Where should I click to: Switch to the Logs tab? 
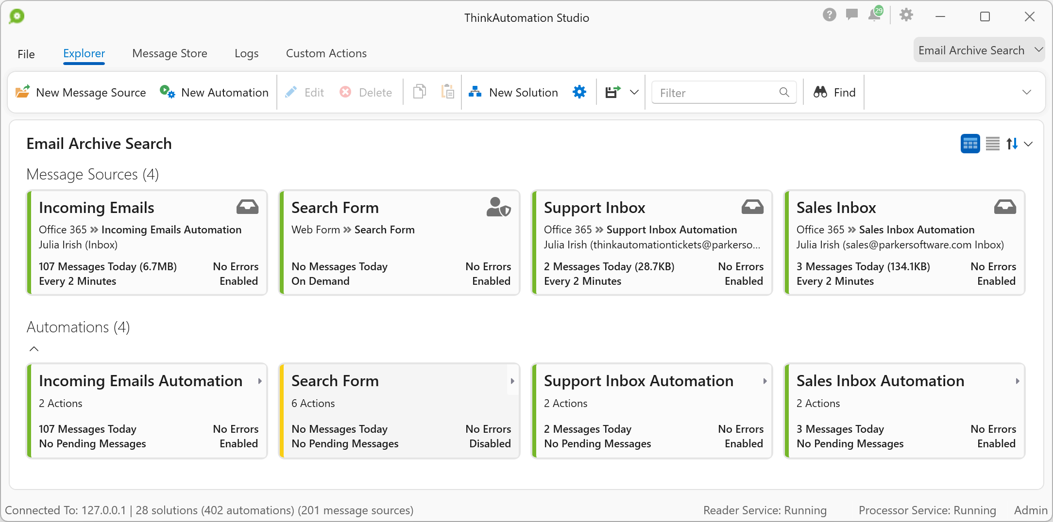pyautogui.click(x=246, y=53)
